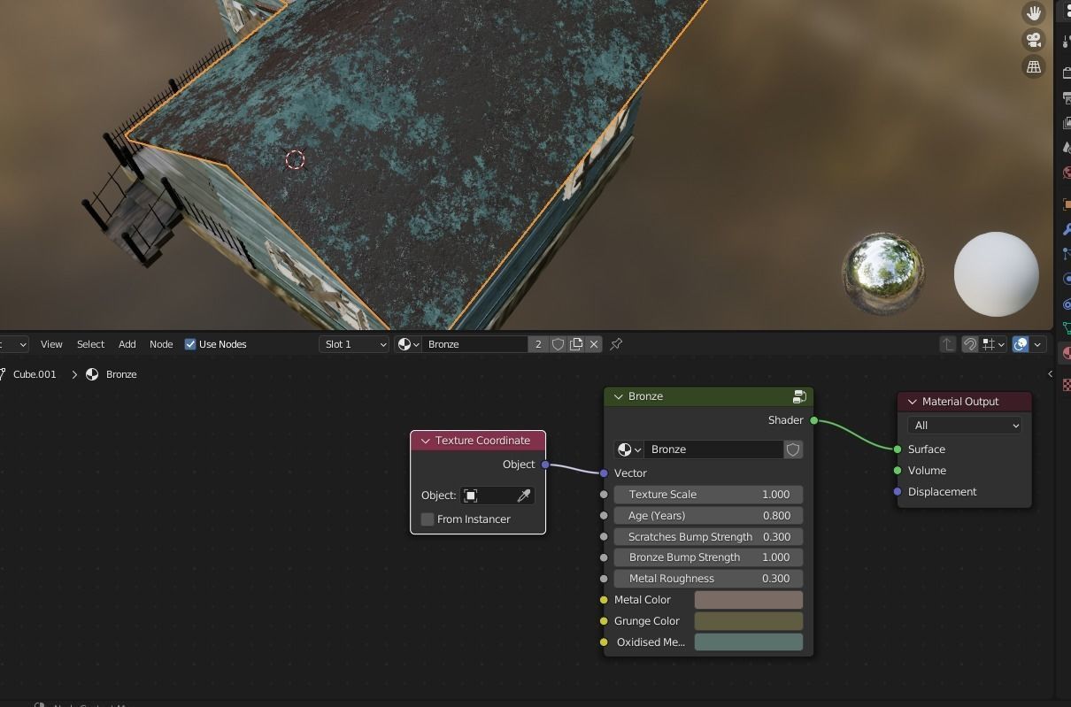The image size is (1071, 707).
Task: Toggle node editor overlays icon
Action: pos(1021,344)
